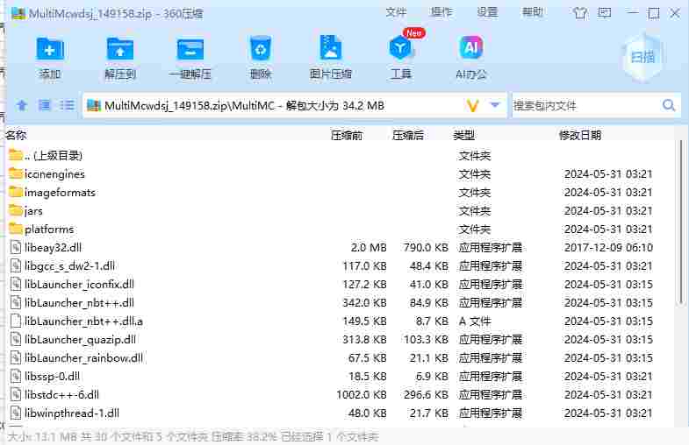
Task: Select the iconengines folder icon
Action: 16,173
